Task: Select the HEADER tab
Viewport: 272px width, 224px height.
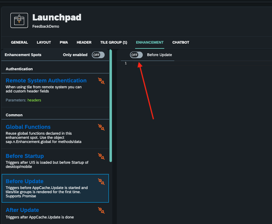Action: click(84, 43)
